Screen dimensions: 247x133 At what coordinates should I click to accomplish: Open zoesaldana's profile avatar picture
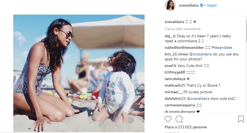pyautogui.click(x=170, y=5)
